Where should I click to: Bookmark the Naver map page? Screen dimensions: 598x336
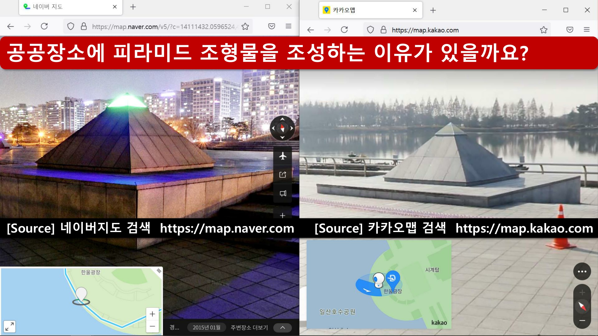click(x=245, y=26)
